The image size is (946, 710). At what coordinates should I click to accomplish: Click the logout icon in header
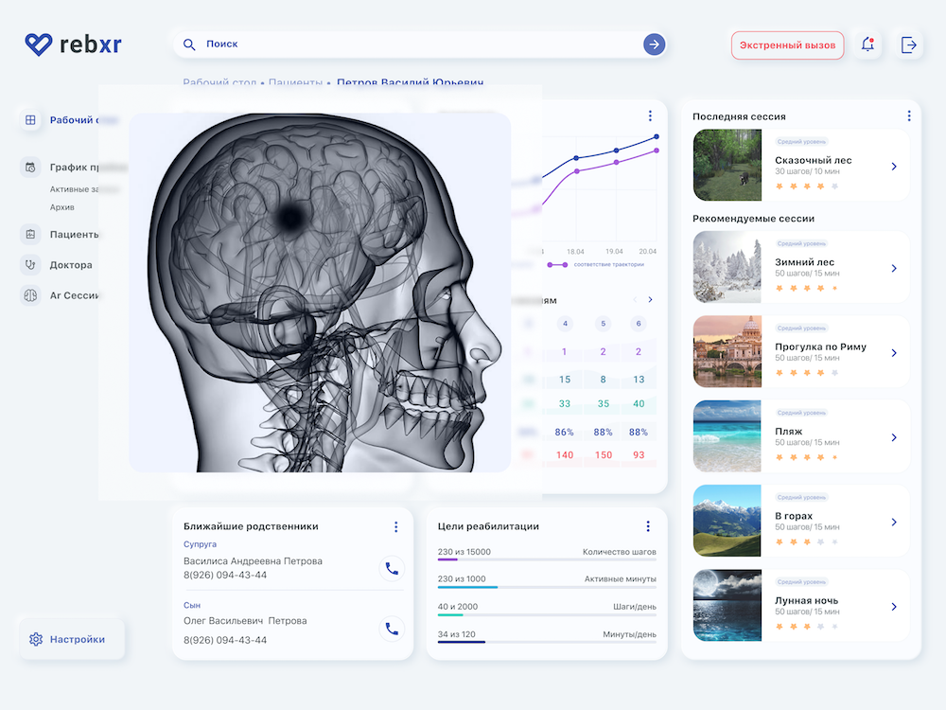click(x=908, y=44)
